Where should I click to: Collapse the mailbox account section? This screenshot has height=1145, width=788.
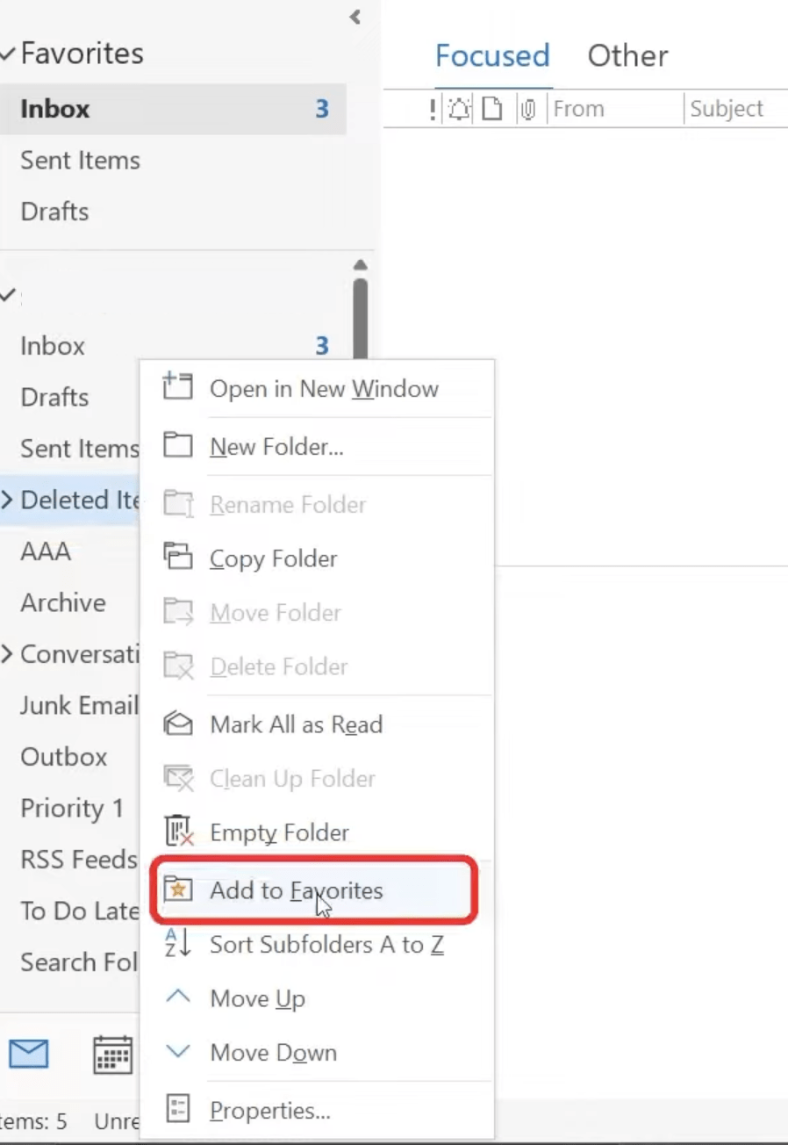pyautogui.click(x=8, y=296)
